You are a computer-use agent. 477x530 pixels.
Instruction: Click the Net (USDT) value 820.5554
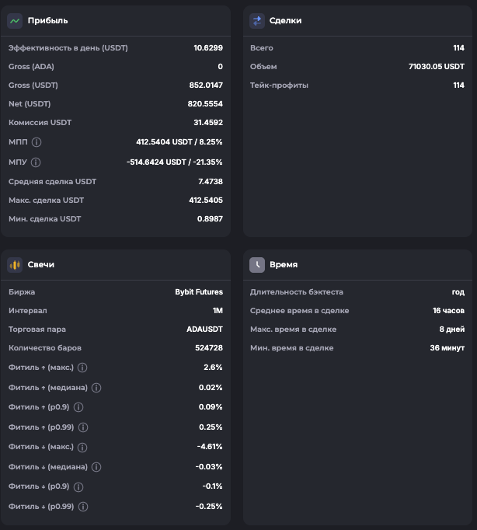pyautogui.click(x=204, y=104)
